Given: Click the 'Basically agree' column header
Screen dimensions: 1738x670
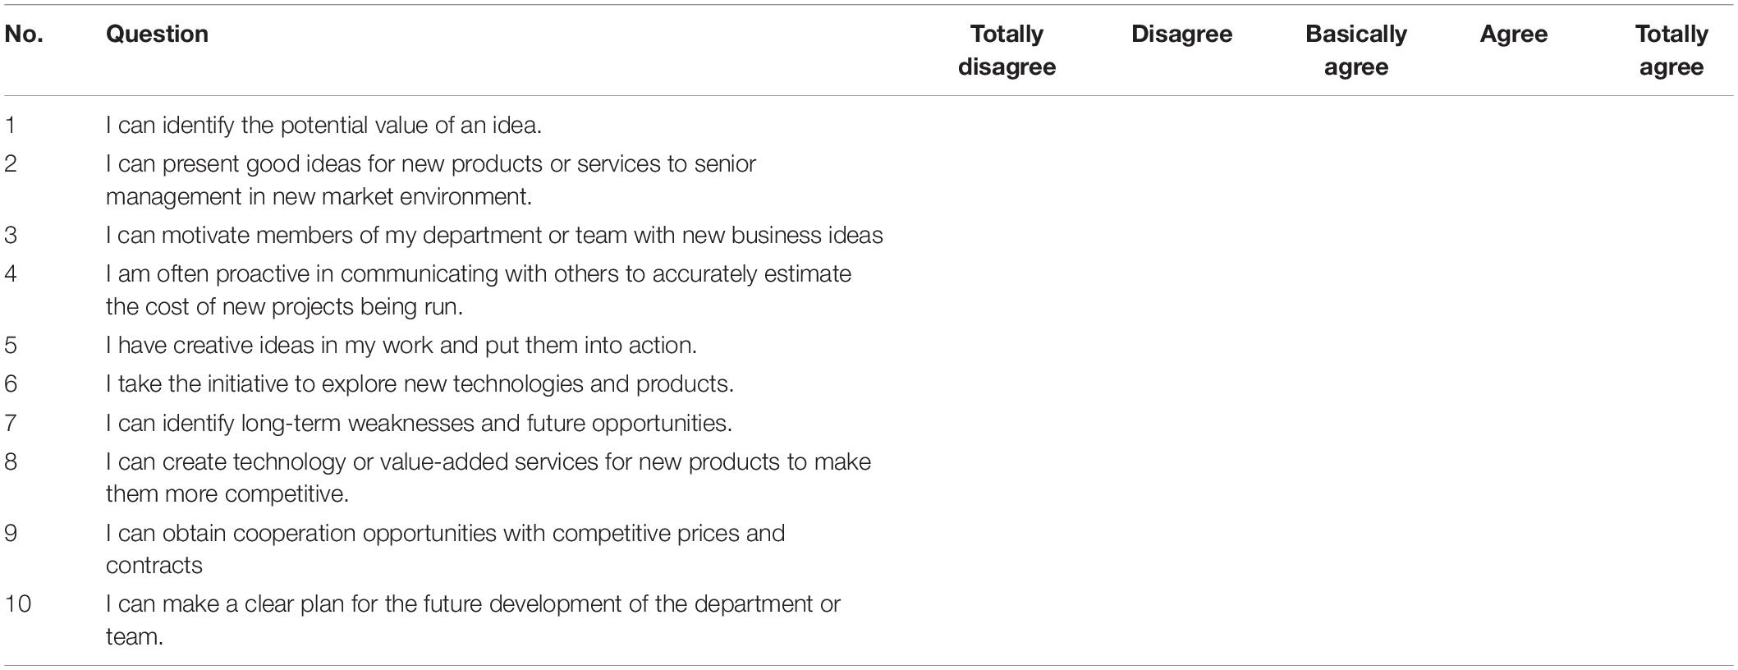Looking at the screenshot, I should click(1355, 50).
